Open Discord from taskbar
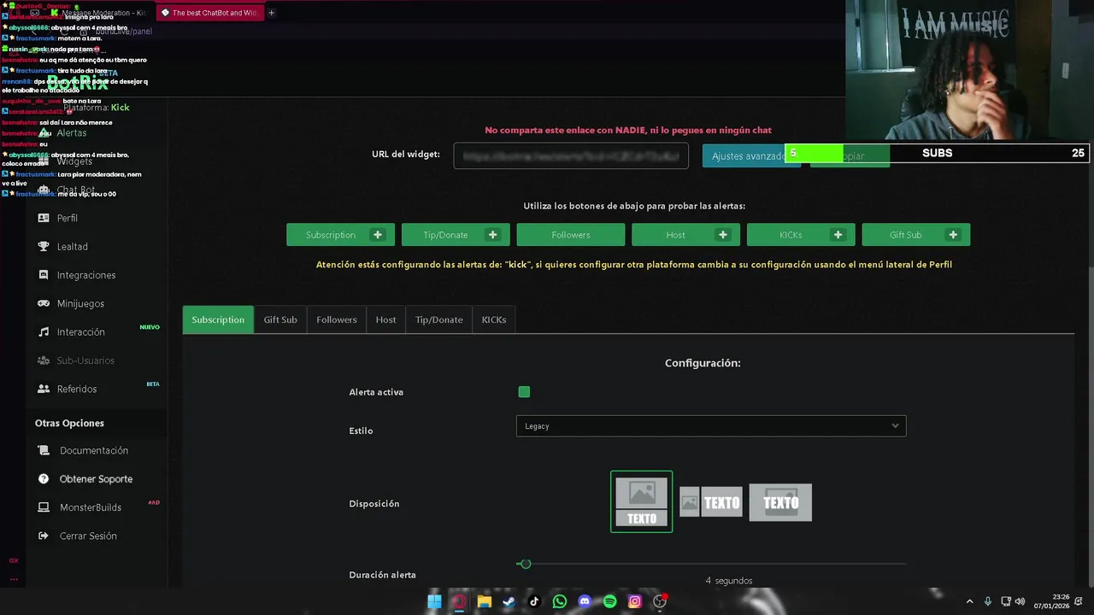The width and height of the screenshot is (1094, 615). [585, 601]
